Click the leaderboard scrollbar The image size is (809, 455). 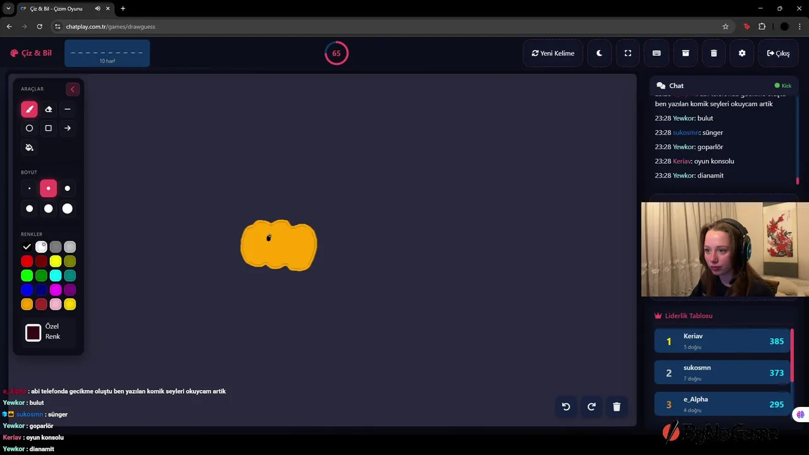pos(792,355)
